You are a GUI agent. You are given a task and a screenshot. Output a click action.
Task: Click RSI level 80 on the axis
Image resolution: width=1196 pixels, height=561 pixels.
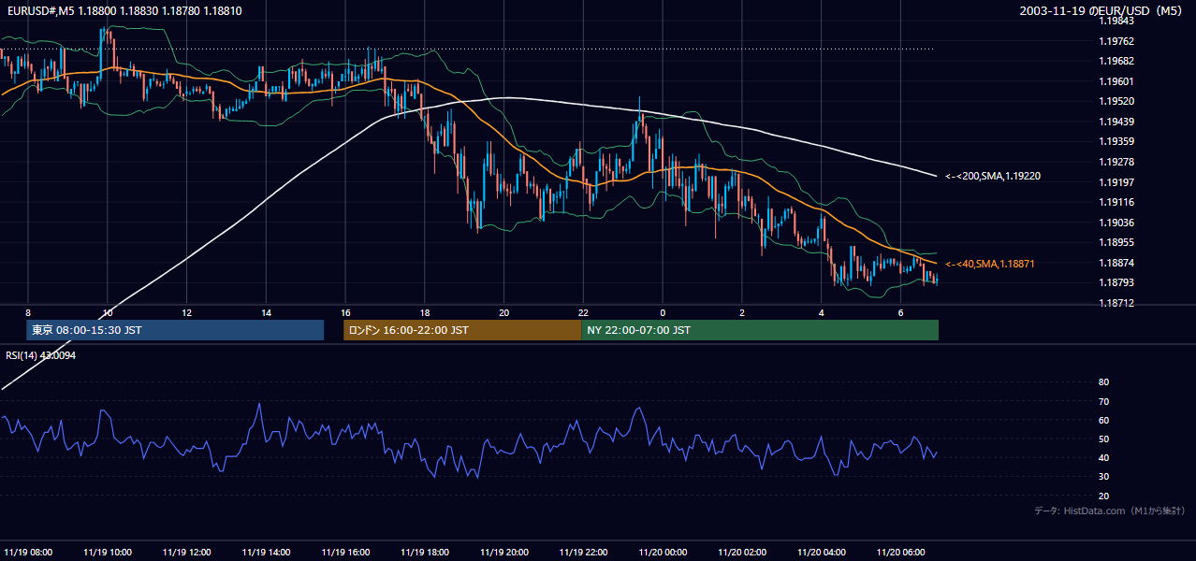click(1103, 382)
